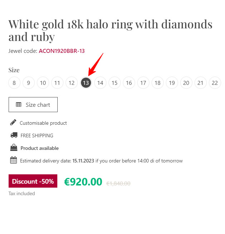Select the highlighted size 13
Screen dimensions: 225x234
(x=86, y=83)
